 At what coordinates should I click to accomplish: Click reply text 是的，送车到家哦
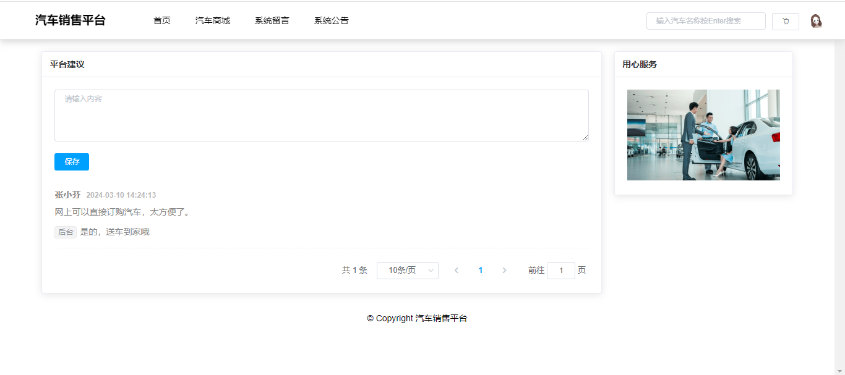coord(115,232)
